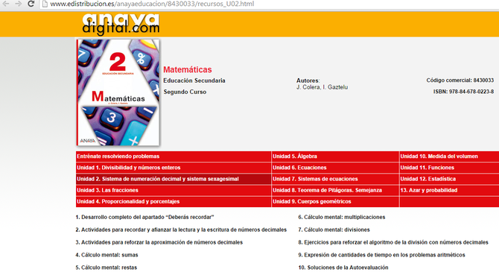This screenshot has height=275, width=499.
Task: Select Unidad 7. Sistemas de ecuaciones
Action: (335, 179)
